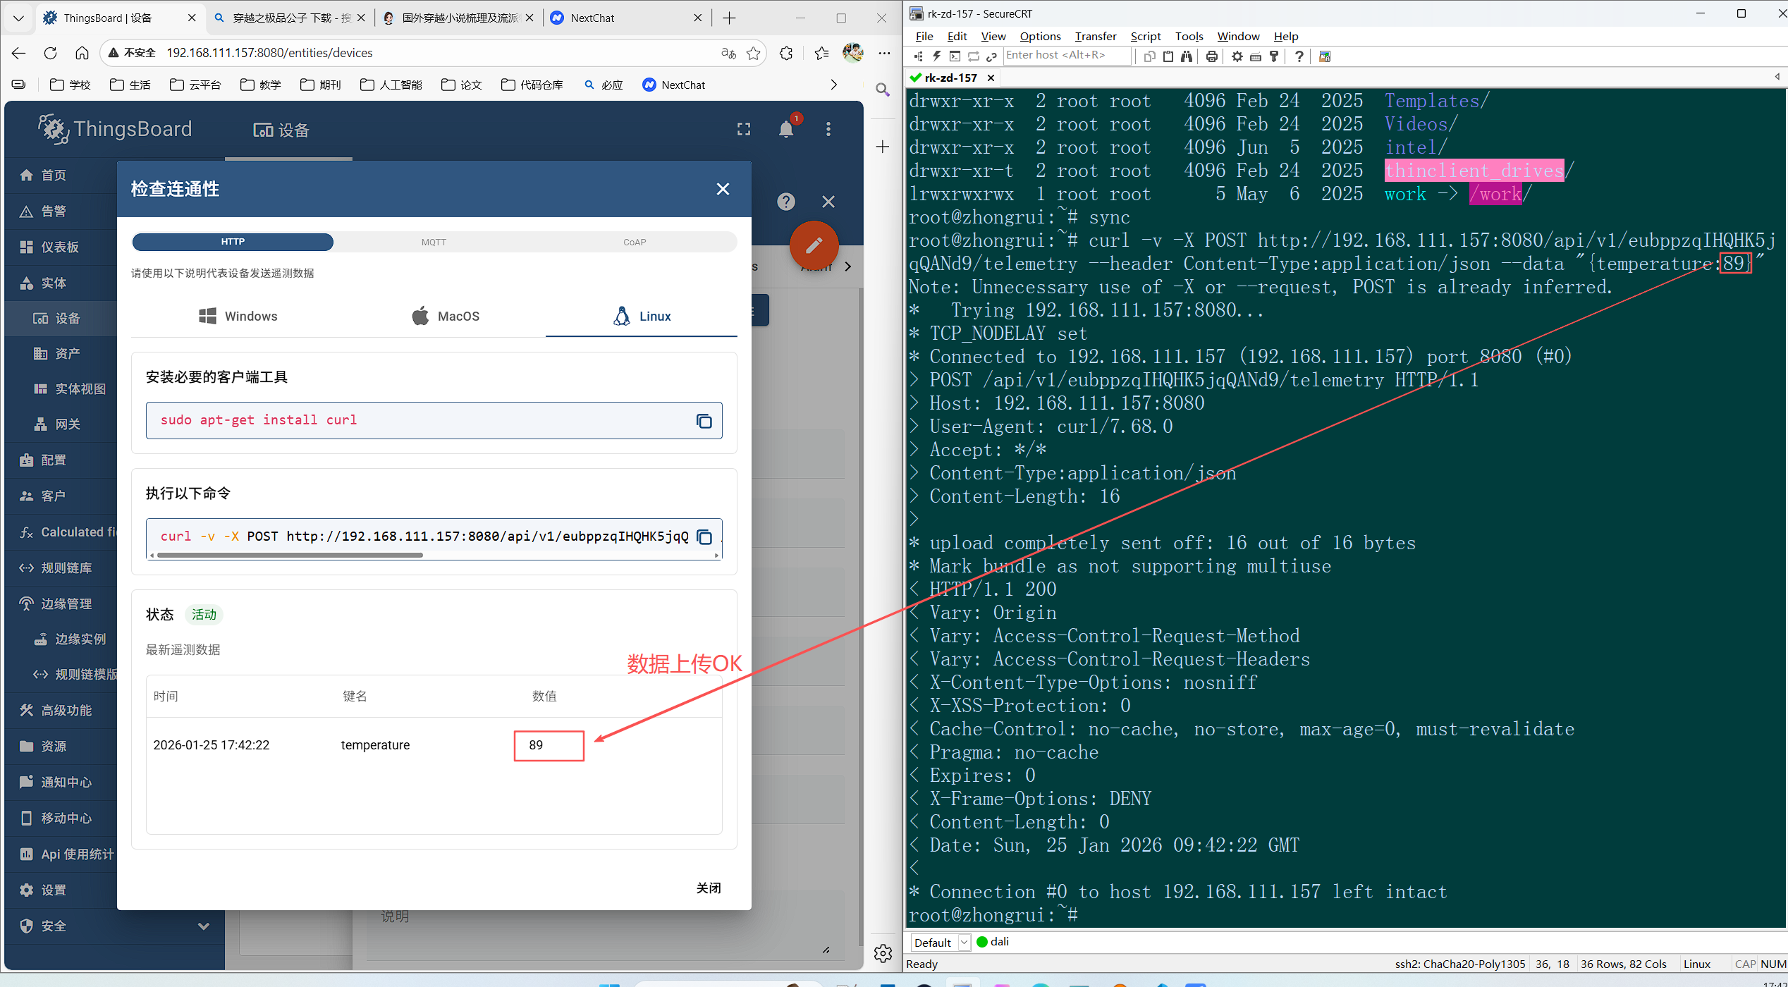This screenshot has height=987, width=1788.
Task: Copy the curl POST command
Action: click(x=704, y=537)
